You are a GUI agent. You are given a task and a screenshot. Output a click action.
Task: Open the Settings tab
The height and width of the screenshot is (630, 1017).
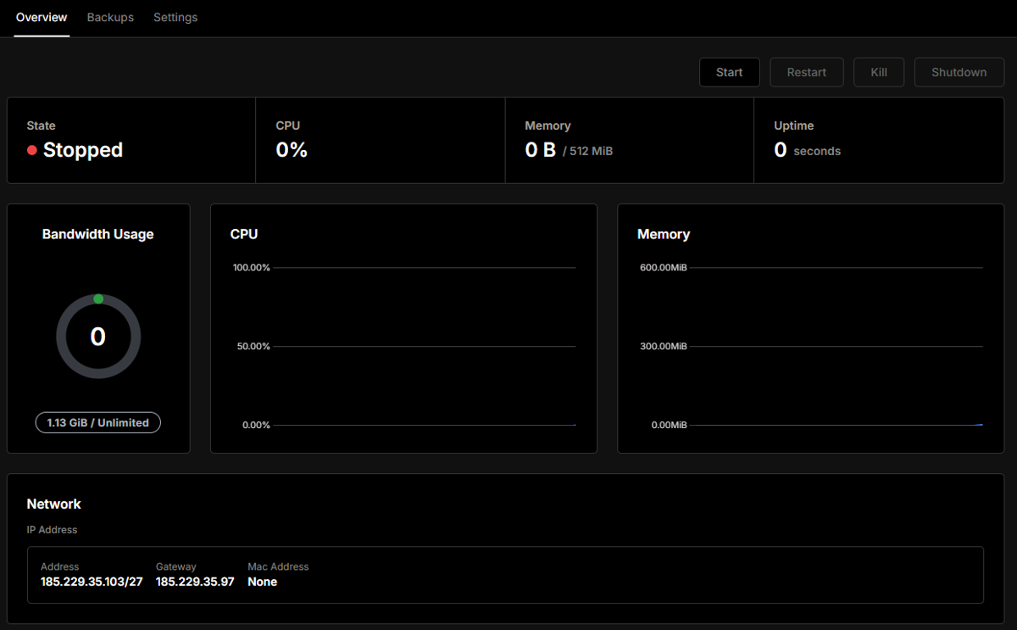click(175, 17)
